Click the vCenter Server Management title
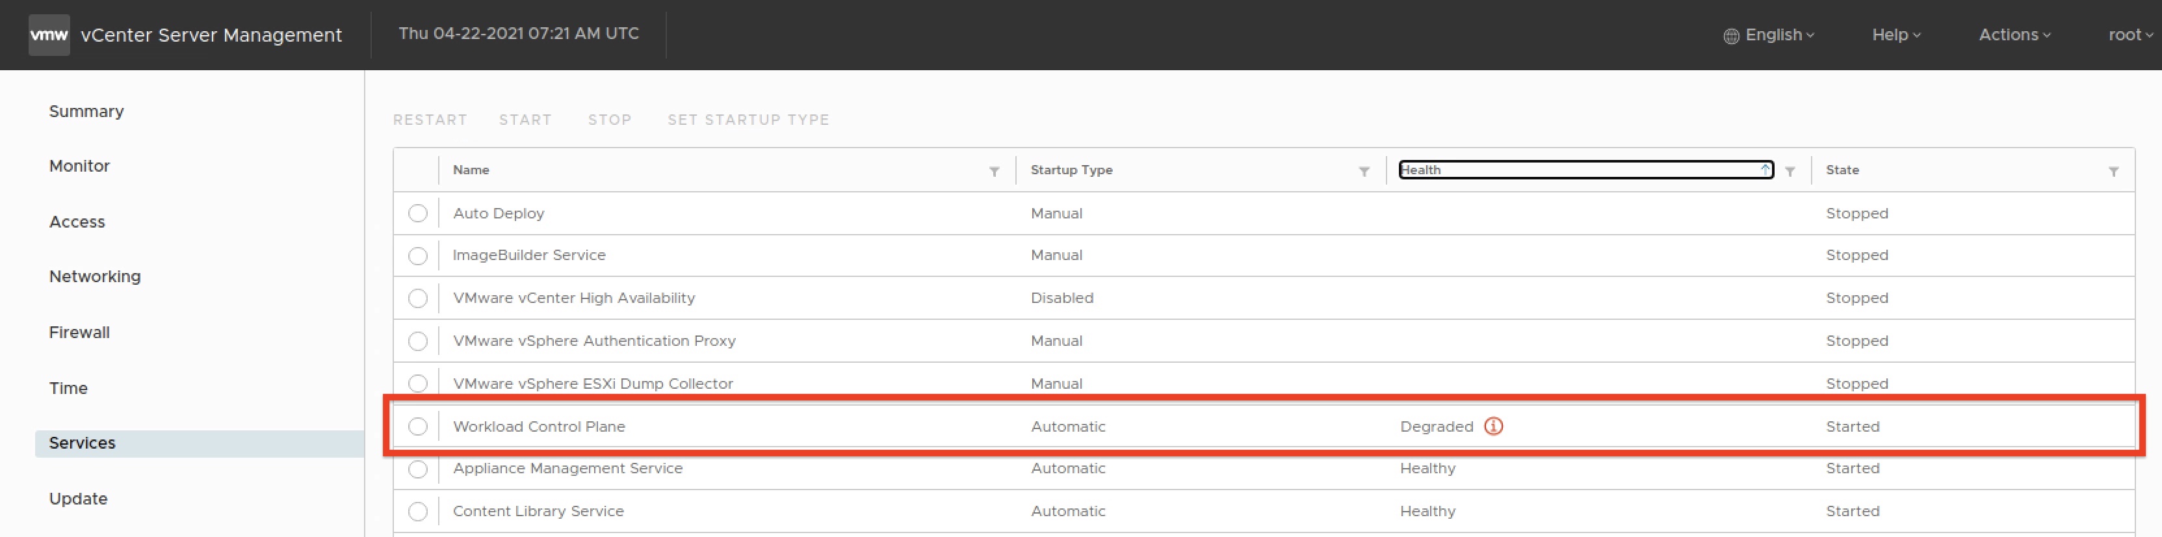This screenshot has width=2162, height=537. pos(211,35)
